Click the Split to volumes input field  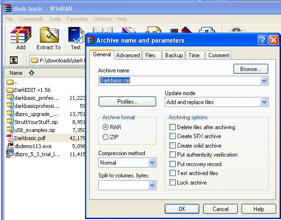point(123,185)
